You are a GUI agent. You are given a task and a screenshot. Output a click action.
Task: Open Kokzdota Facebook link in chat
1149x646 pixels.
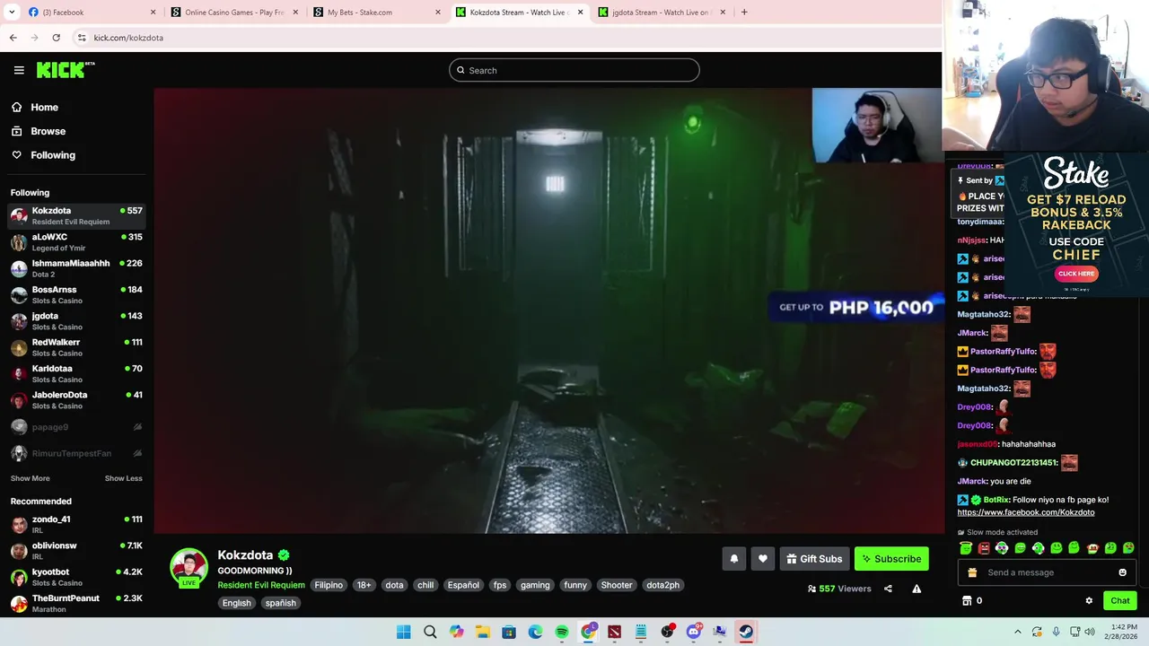pos(1025,512)
